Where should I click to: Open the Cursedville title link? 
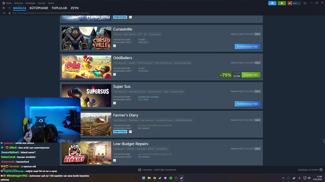click(x=123, y=29)
